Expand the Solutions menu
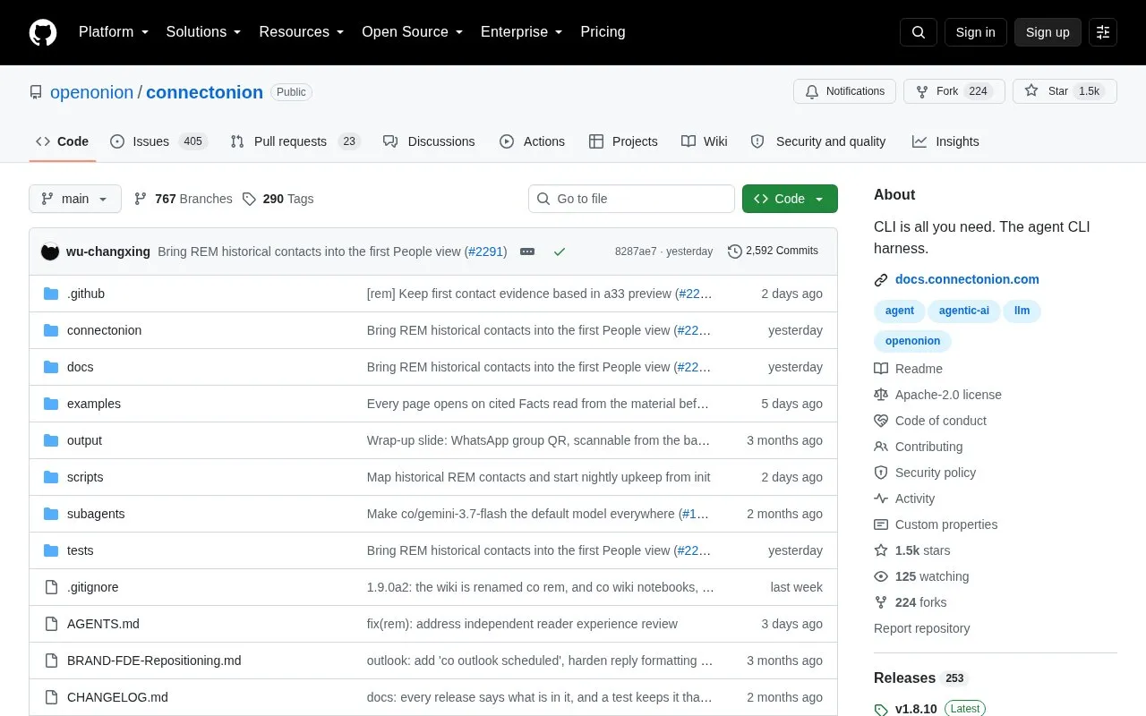The image size is (1146, 716). (204, 32)
